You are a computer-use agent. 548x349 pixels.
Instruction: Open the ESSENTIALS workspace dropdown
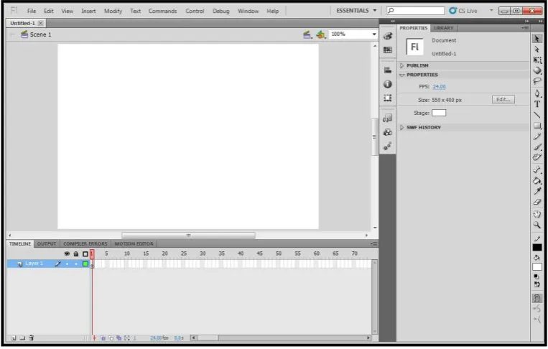coord(356,11)
